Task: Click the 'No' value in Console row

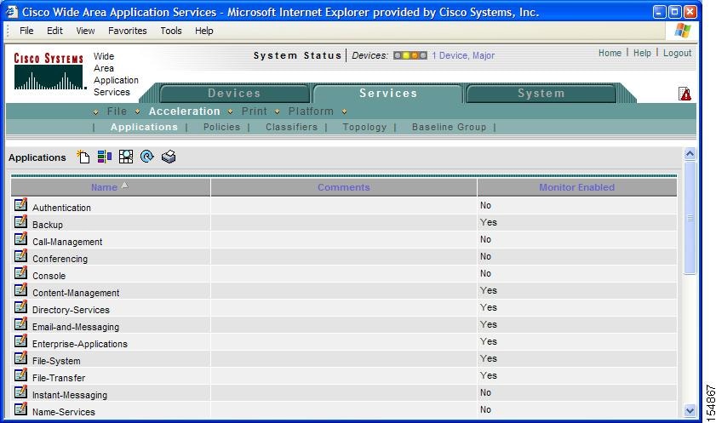Action: tap(485, 273)
